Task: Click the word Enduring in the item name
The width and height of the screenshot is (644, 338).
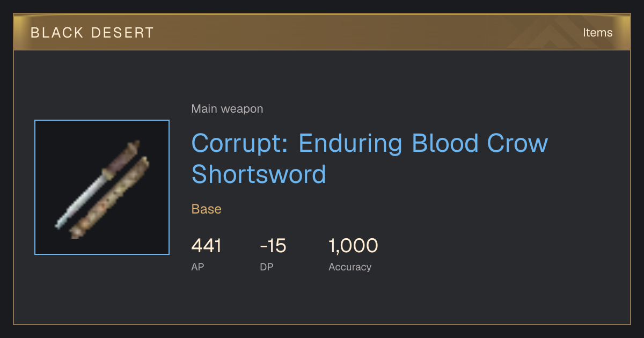Action: tap(350, 143)
